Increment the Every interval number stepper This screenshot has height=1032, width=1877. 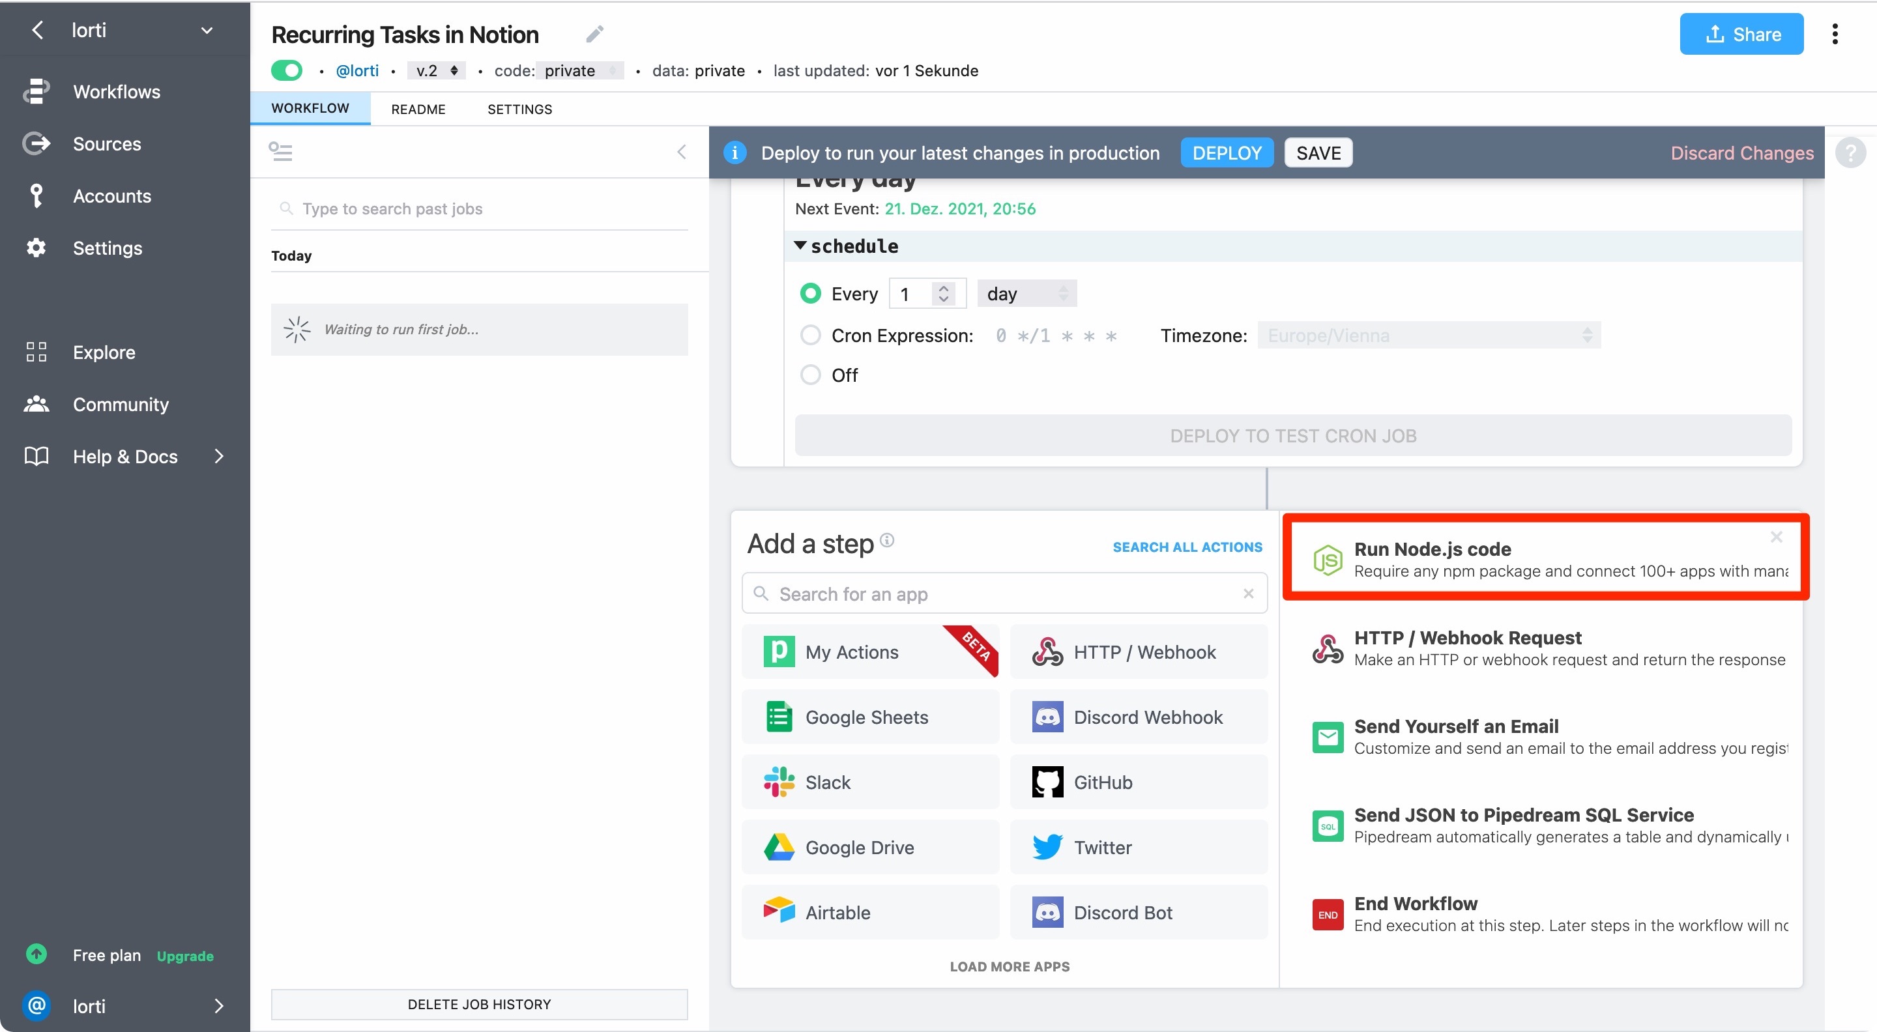click(x=944, y=288)
